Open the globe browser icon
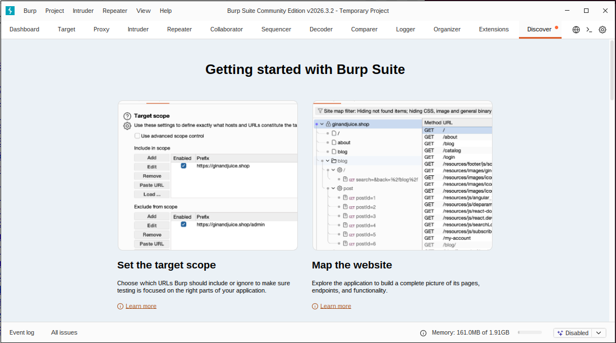This screenshot has width=616, height=343. [576, 30]
